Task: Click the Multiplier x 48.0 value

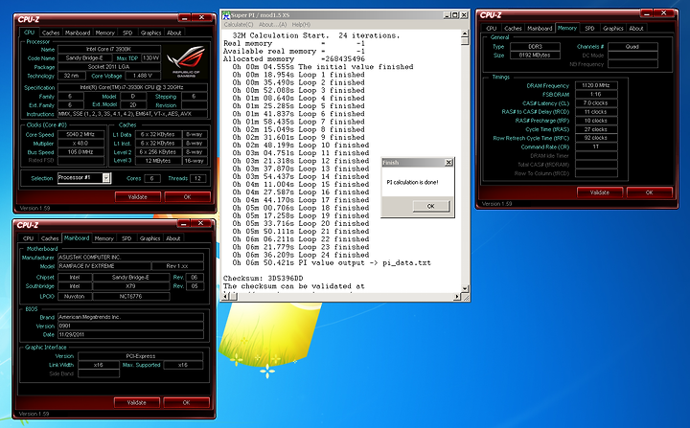Action: tap(80, 143)
